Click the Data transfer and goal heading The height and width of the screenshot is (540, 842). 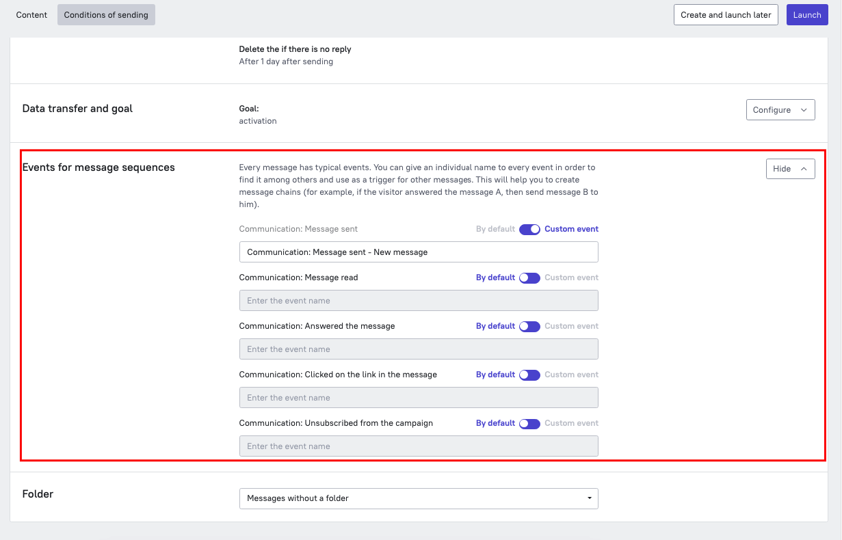(77, 109)
